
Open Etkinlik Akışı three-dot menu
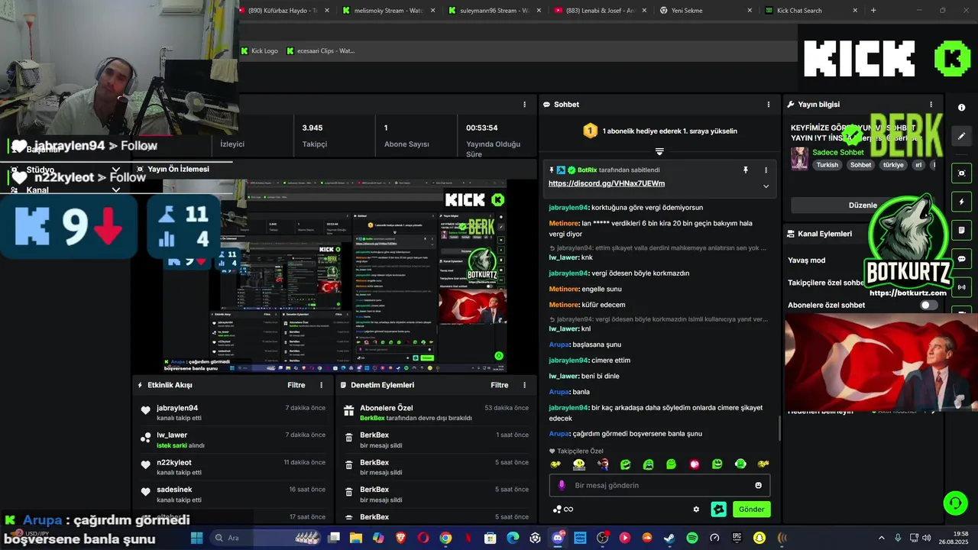click(321, 385)
